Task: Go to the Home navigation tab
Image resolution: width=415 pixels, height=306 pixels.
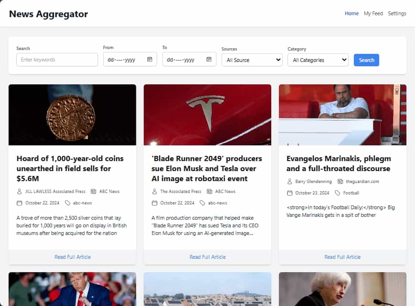Action: tap(351, 13)
